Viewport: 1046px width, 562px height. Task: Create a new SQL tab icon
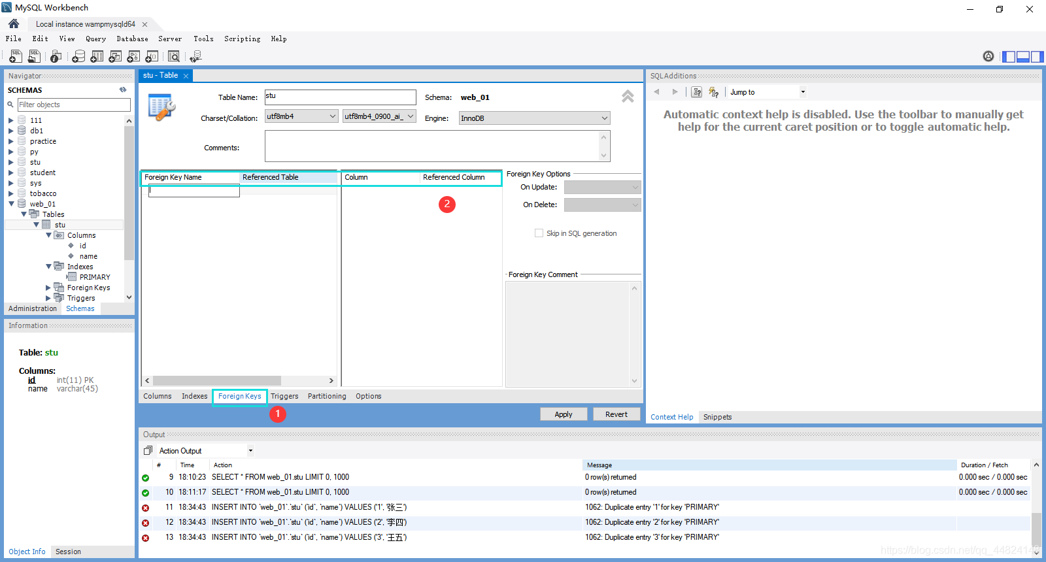click(x=16, y=57)
